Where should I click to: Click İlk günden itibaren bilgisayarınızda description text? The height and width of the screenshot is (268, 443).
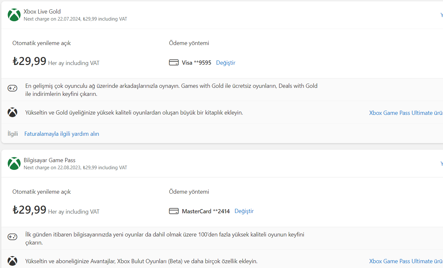tap(165, 238)
